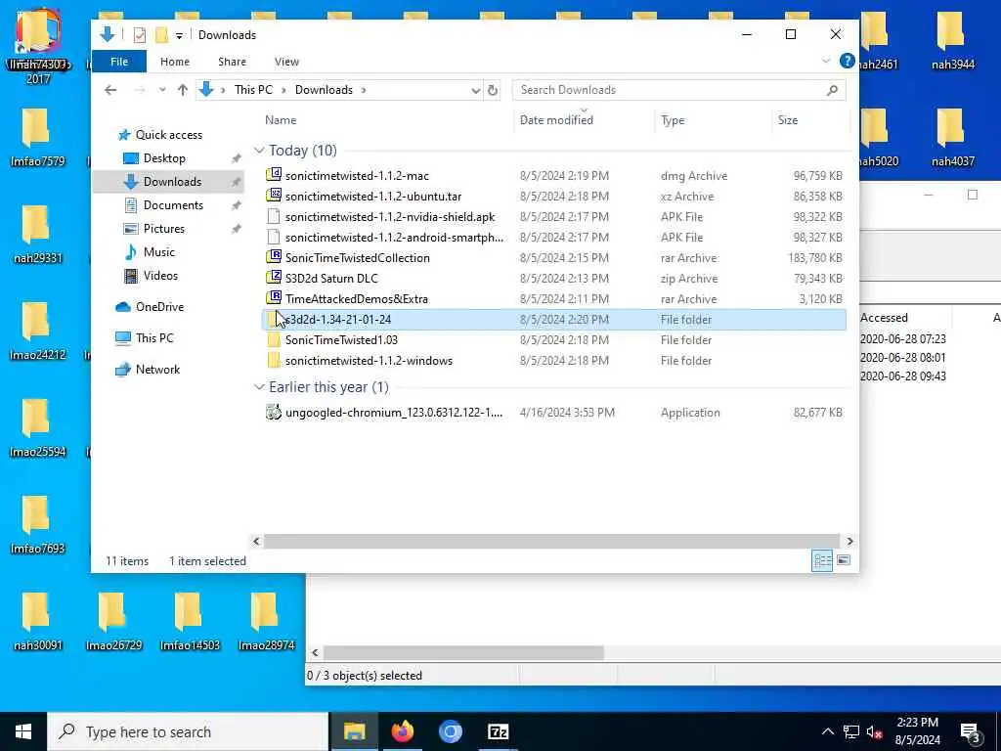Select Desktop in navigation pane
The image size is (1001, 751).
(x=164, y=158)
